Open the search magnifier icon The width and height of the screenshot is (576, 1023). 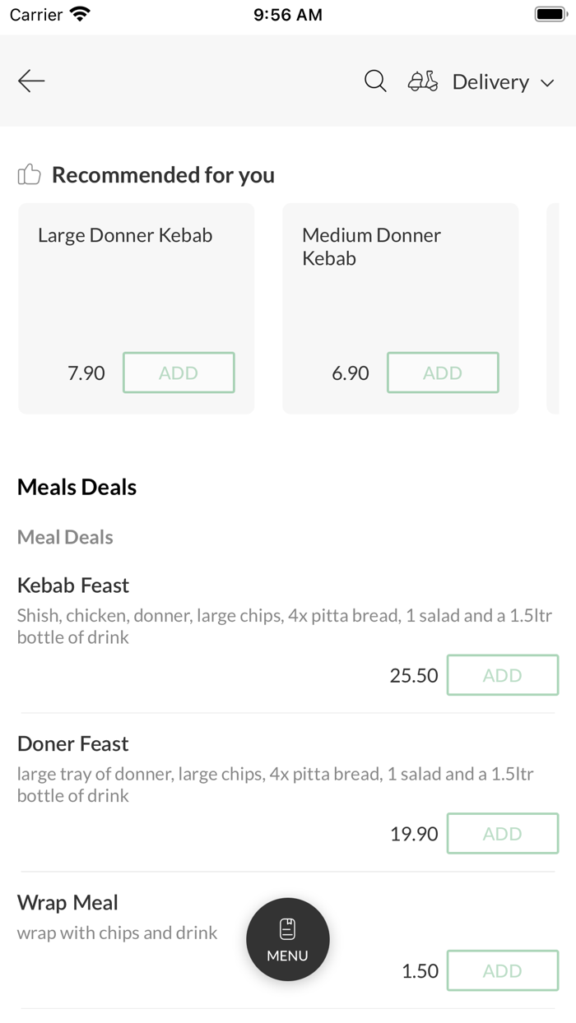pos(375,81)
